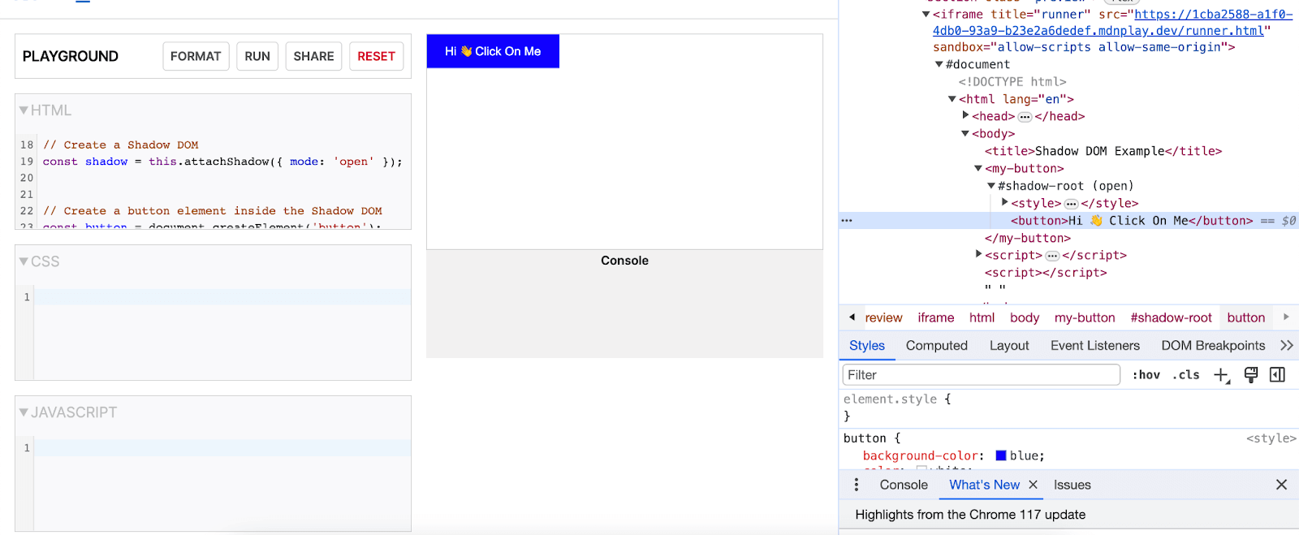The image size is (1299, 535).
Task: Select the 'button' breadcrumb
Action: 1246,318
